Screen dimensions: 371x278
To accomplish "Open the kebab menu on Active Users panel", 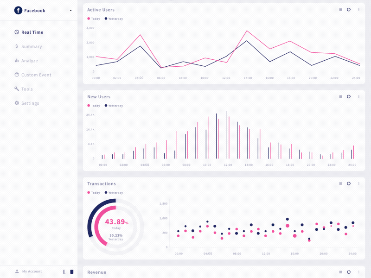I will tap(358, 9).
